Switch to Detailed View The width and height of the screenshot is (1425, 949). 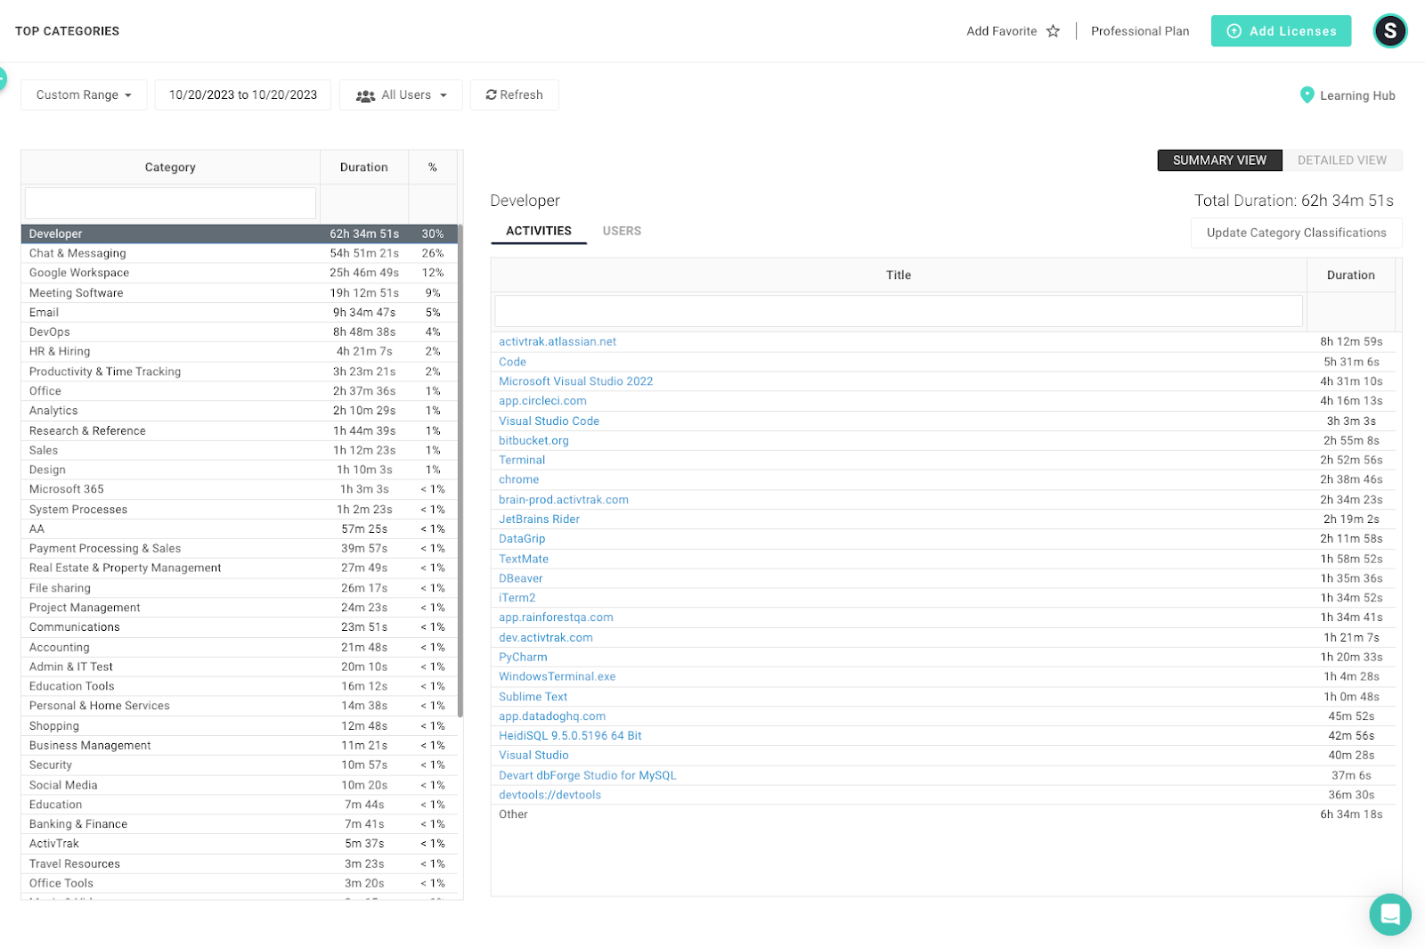tap(1341, 160)
